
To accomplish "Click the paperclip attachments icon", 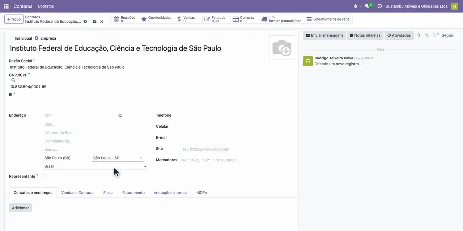I will click(x=427, y=35).
